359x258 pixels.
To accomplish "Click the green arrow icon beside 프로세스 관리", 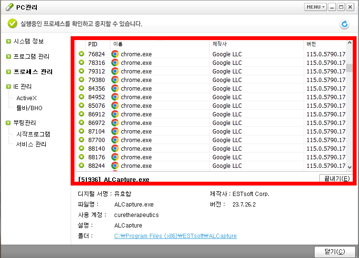I will pos(9,72).
